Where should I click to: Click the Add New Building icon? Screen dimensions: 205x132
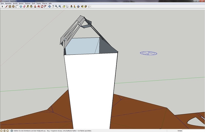coord(71,6)
